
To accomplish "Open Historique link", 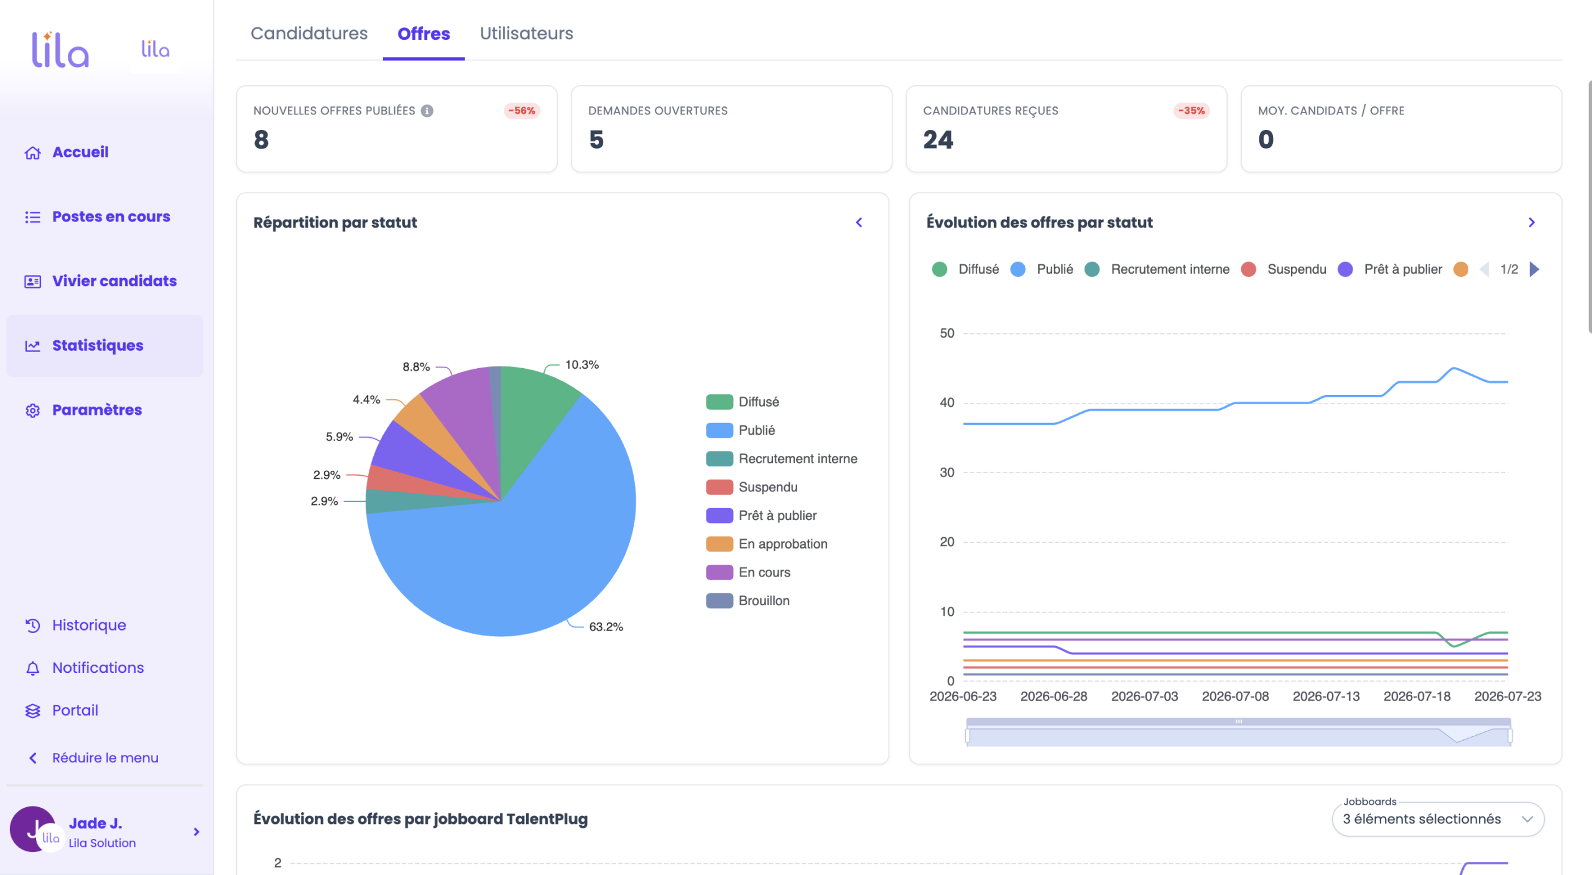I will 89,625.
